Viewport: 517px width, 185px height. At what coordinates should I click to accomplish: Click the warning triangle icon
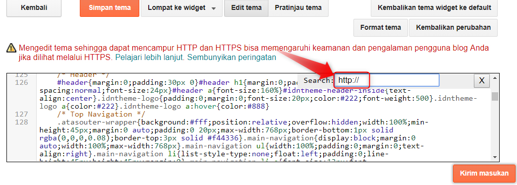[x=11, y=48]
